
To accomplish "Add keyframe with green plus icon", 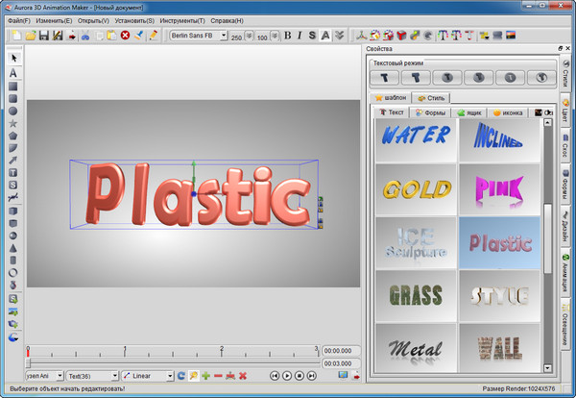I will tap(206, 375).
